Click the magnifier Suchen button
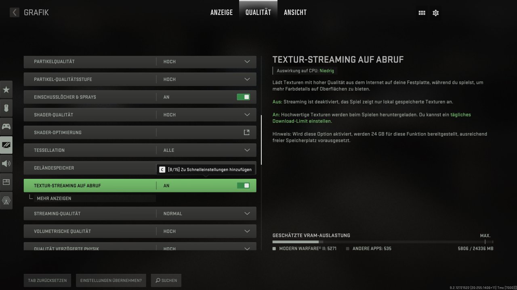Image resolution: width=517 pixels, height=290 pixels. coord(166,280)
